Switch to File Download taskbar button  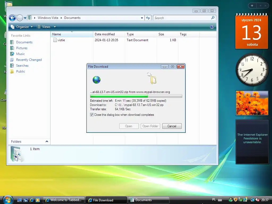point(106,200)
